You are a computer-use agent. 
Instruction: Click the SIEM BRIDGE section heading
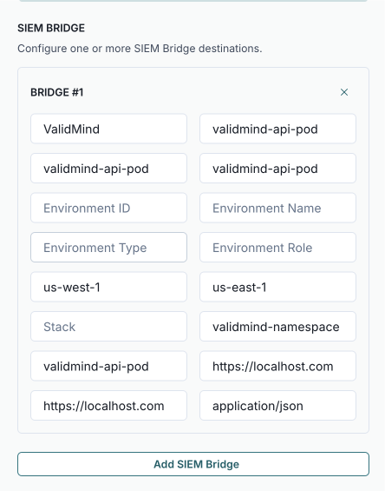[51, 28]
